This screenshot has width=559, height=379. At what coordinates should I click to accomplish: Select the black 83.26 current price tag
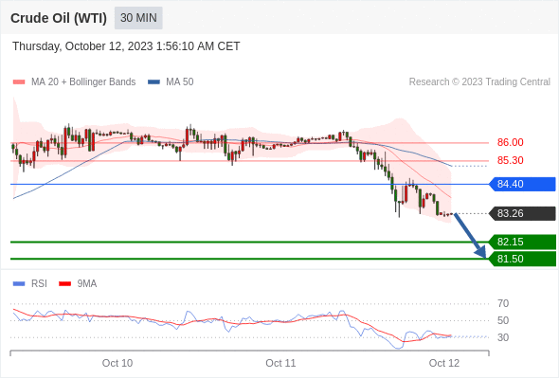pos(523,213)
